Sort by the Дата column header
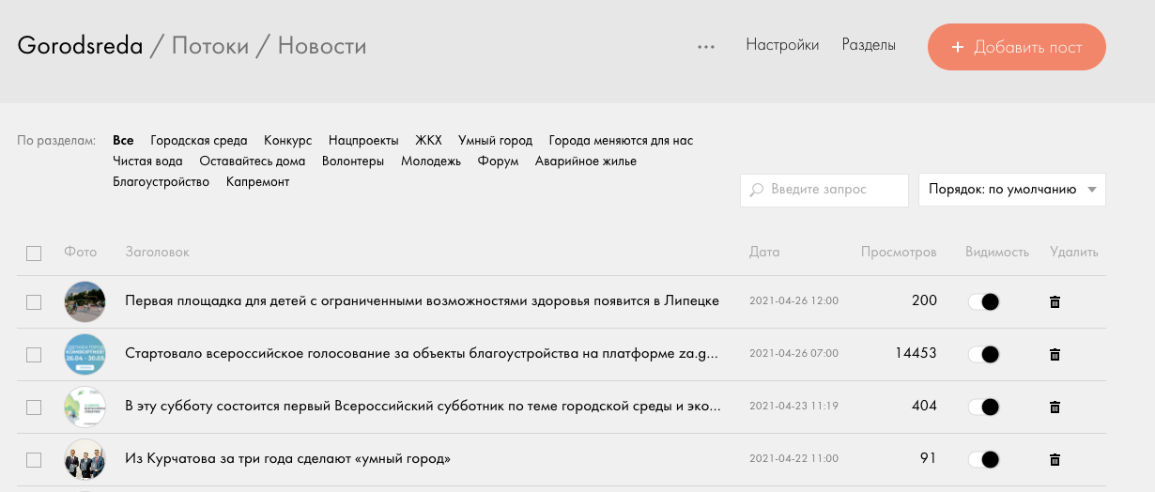The width and height of the screenshot is (1155, 492). (x=764, y=253)
